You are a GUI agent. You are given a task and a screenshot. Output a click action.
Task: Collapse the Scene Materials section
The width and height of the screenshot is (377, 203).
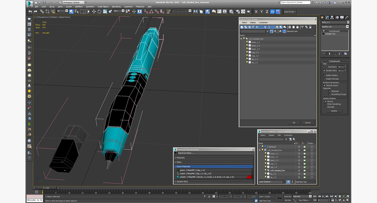pos(214,166)
